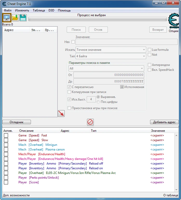Click the Отладчик button

pyautogui.click(x=17, y=122)
